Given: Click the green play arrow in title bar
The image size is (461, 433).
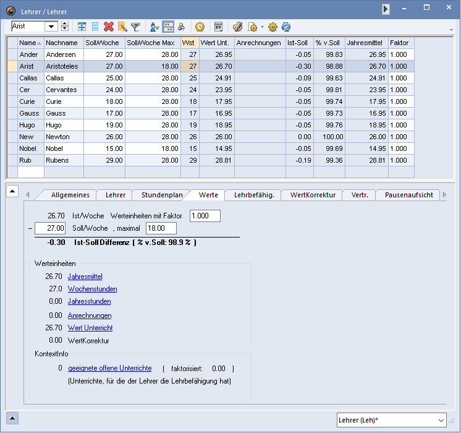Looking at the screenshot, I should tap(386, 9).
